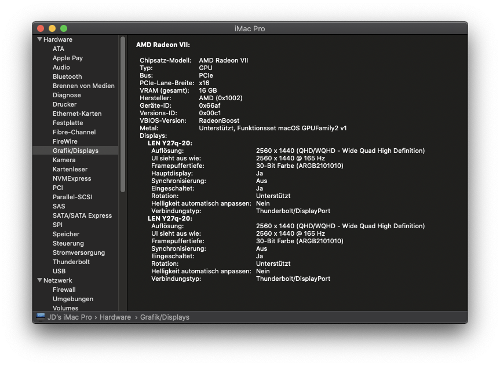Image resolution: width=500 pixels, height=366 pixels.
Task: Click the computer icon in path bar
Action: point(41,317)
